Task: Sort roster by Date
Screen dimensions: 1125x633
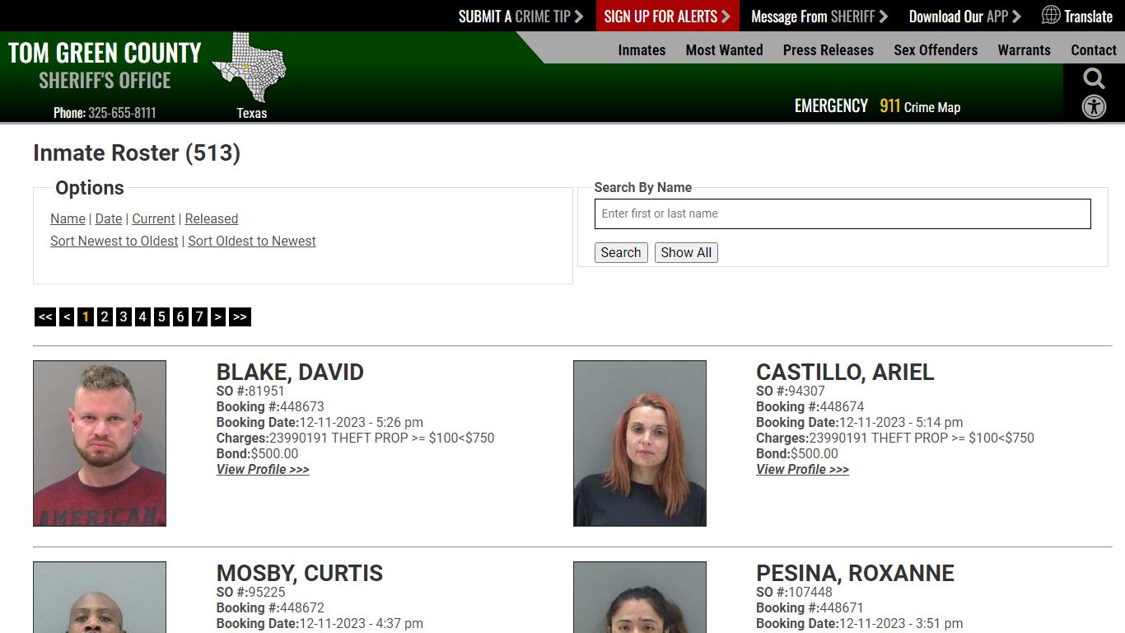Action: coord(108,218)
